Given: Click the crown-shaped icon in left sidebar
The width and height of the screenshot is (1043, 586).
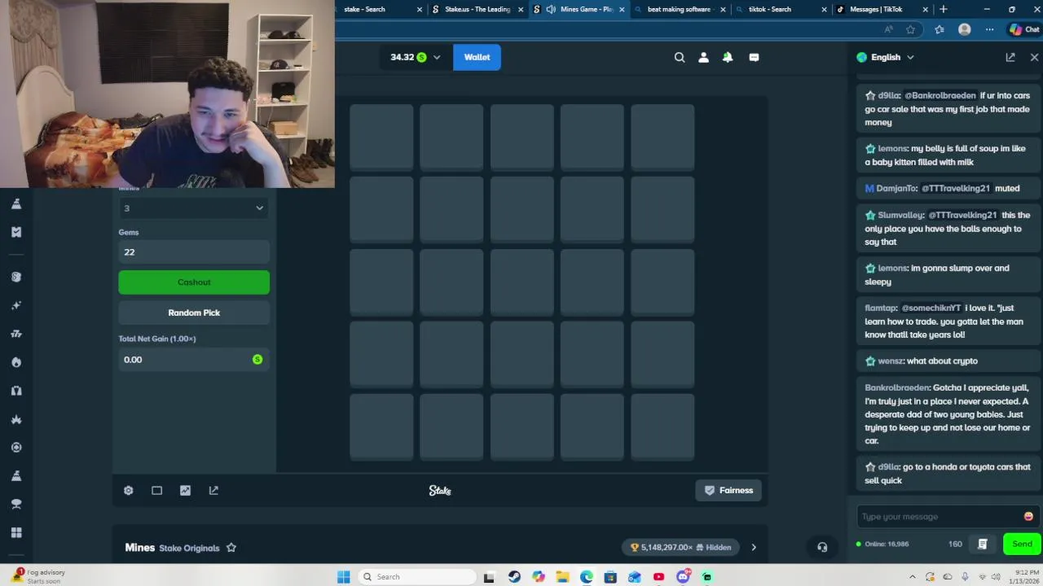Looking at the screenshot, I should (16, 419).
